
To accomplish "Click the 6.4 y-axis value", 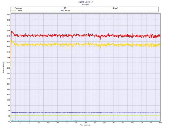I will coord(9,111).
